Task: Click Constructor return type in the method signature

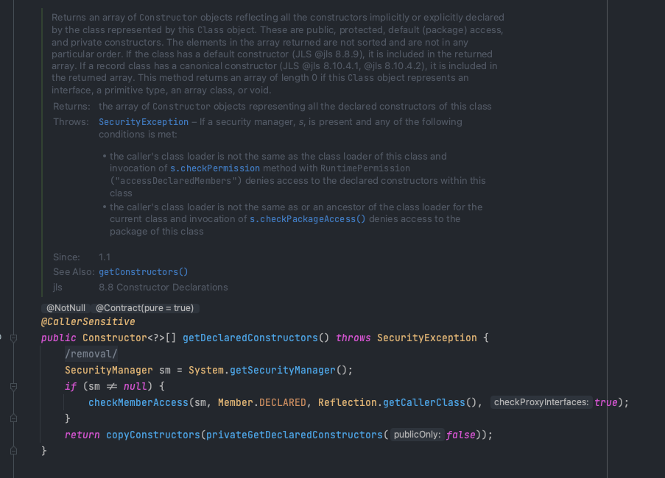Action: tap(114, 338)
